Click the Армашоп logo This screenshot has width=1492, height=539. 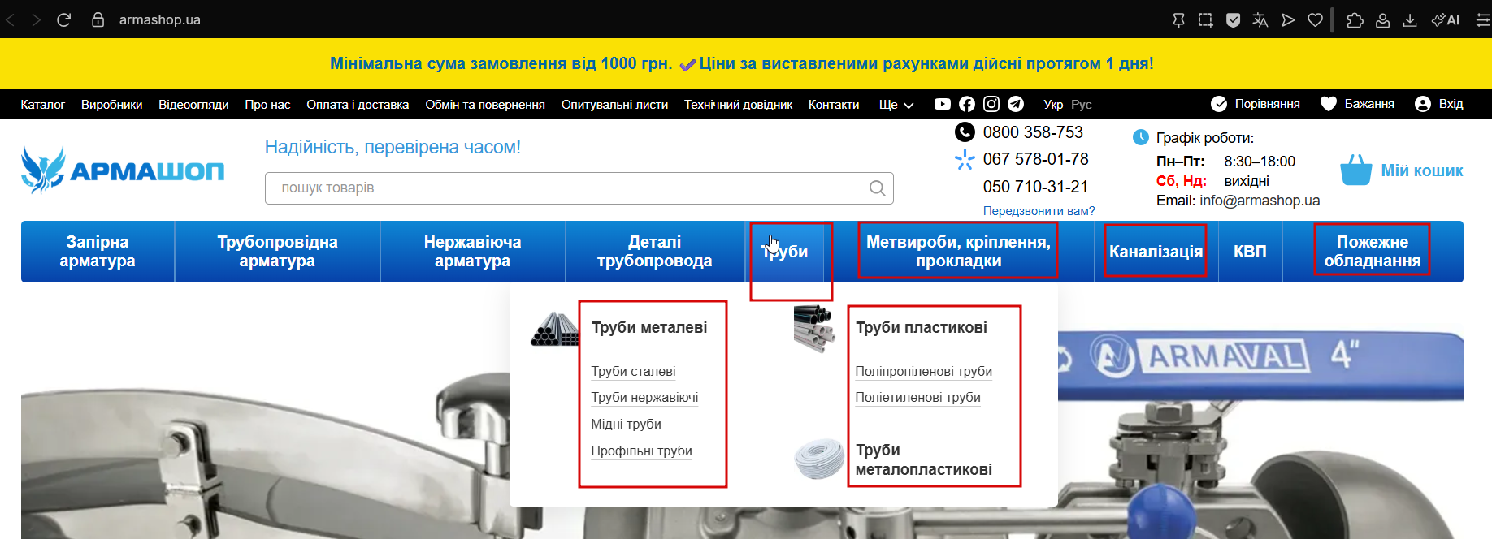pyautogui.click(x=123, y=170)
